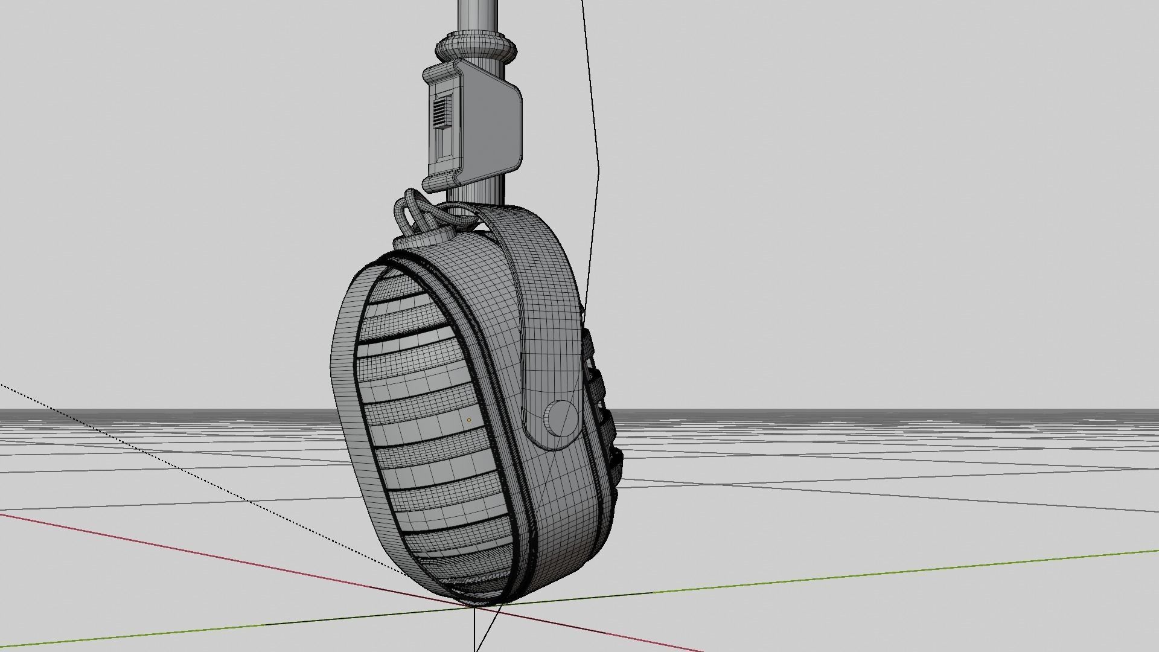Select the ring collar on the headband rod

click(x=477, y=47)
